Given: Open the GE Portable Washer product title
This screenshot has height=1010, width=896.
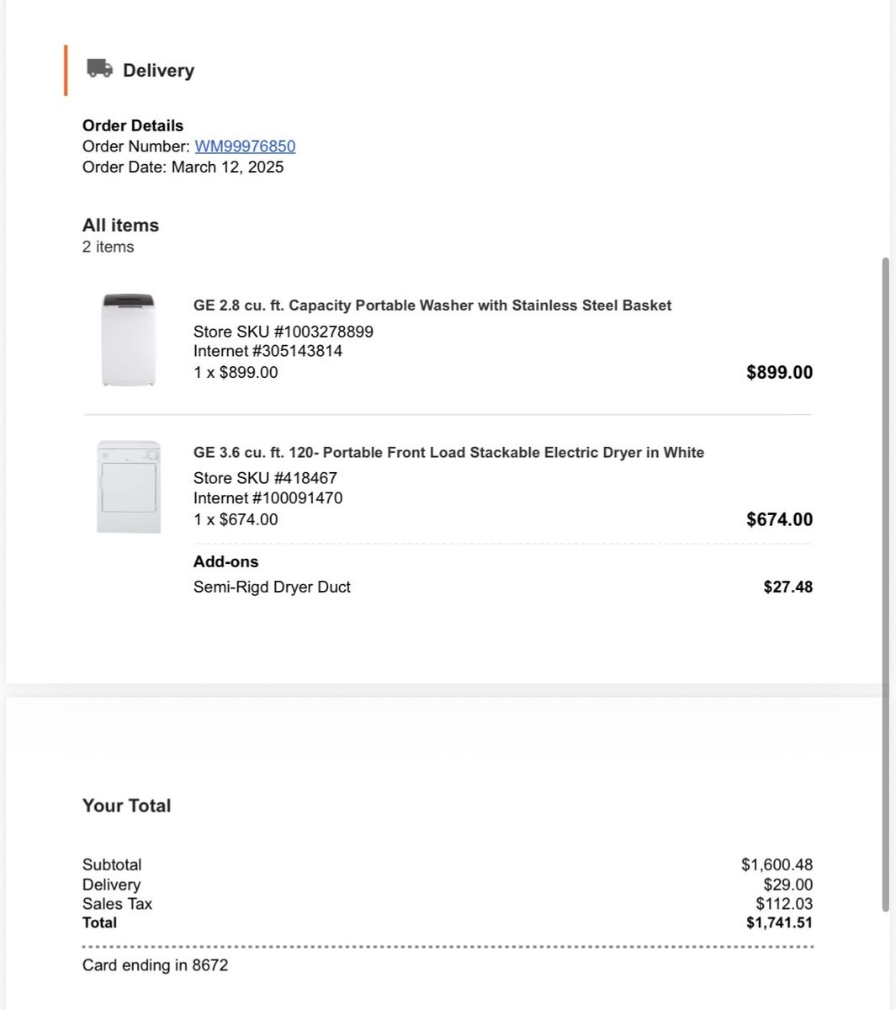Looking at the screenshot, I should (x=432, y=306).
